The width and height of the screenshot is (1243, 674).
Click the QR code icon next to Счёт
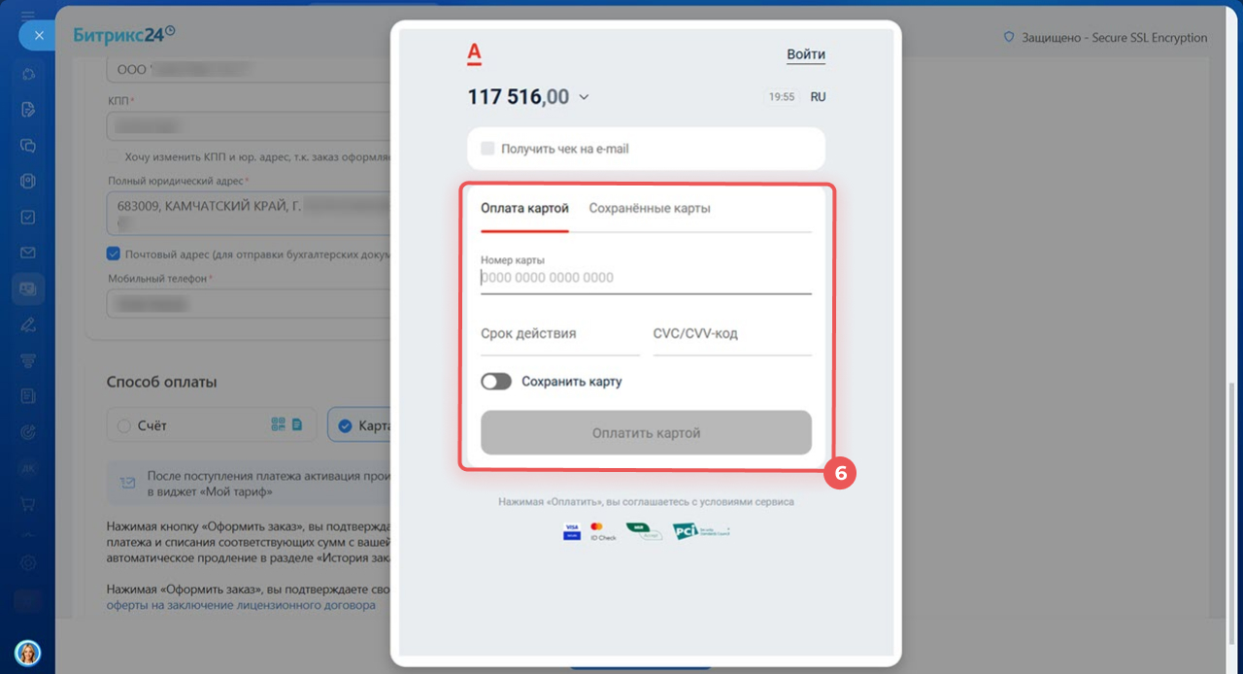click(x=279, y=424)
